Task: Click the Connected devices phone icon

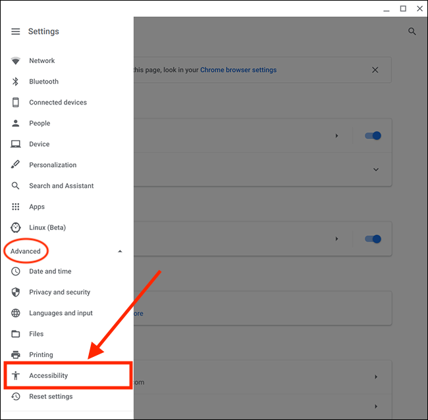Action: click(16, 103)
